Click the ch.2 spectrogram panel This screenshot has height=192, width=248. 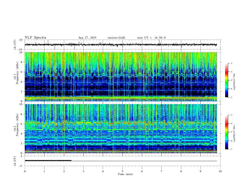121,129
